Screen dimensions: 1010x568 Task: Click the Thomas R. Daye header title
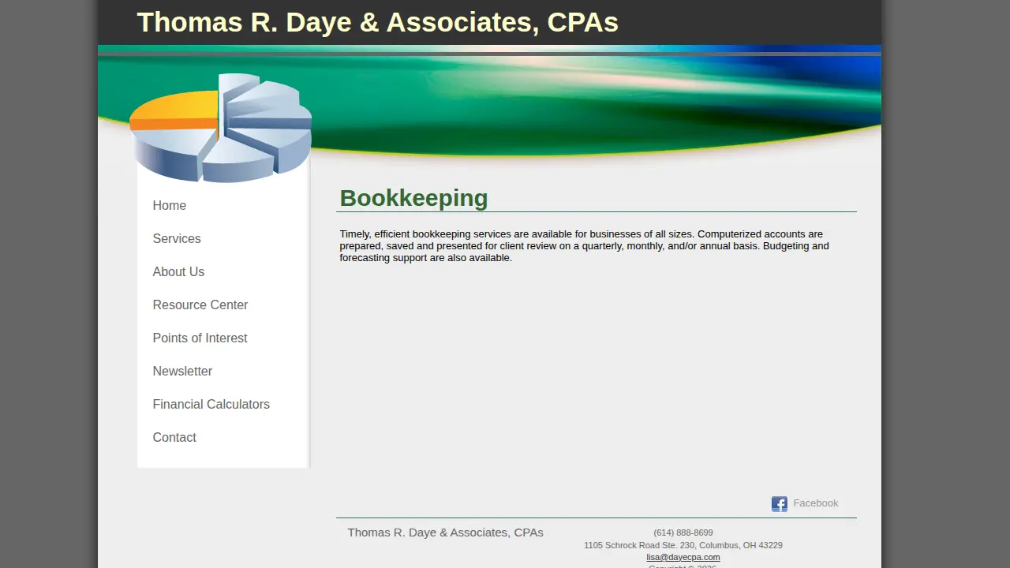pos(377,22)
